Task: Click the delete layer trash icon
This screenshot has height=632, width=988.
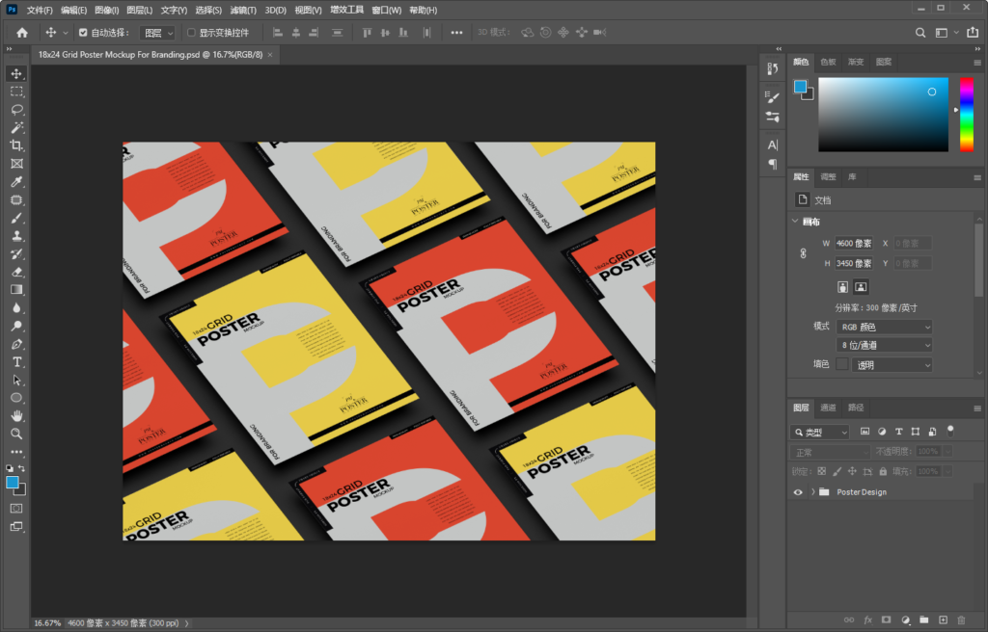Action: (x=961, y=620)
